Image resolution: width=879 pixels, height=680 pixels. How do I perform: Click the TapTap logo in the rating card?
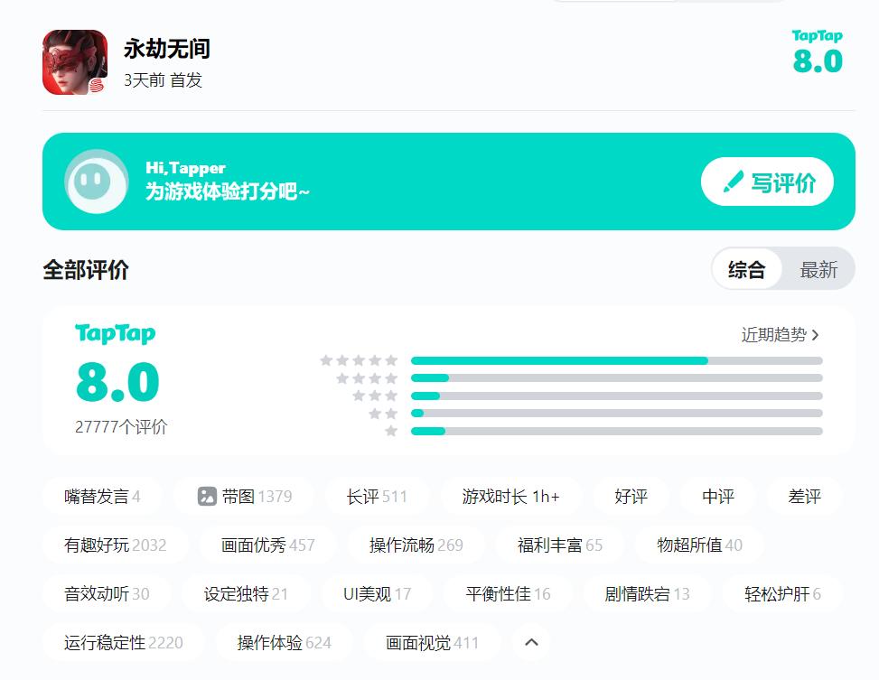[116, 334]
